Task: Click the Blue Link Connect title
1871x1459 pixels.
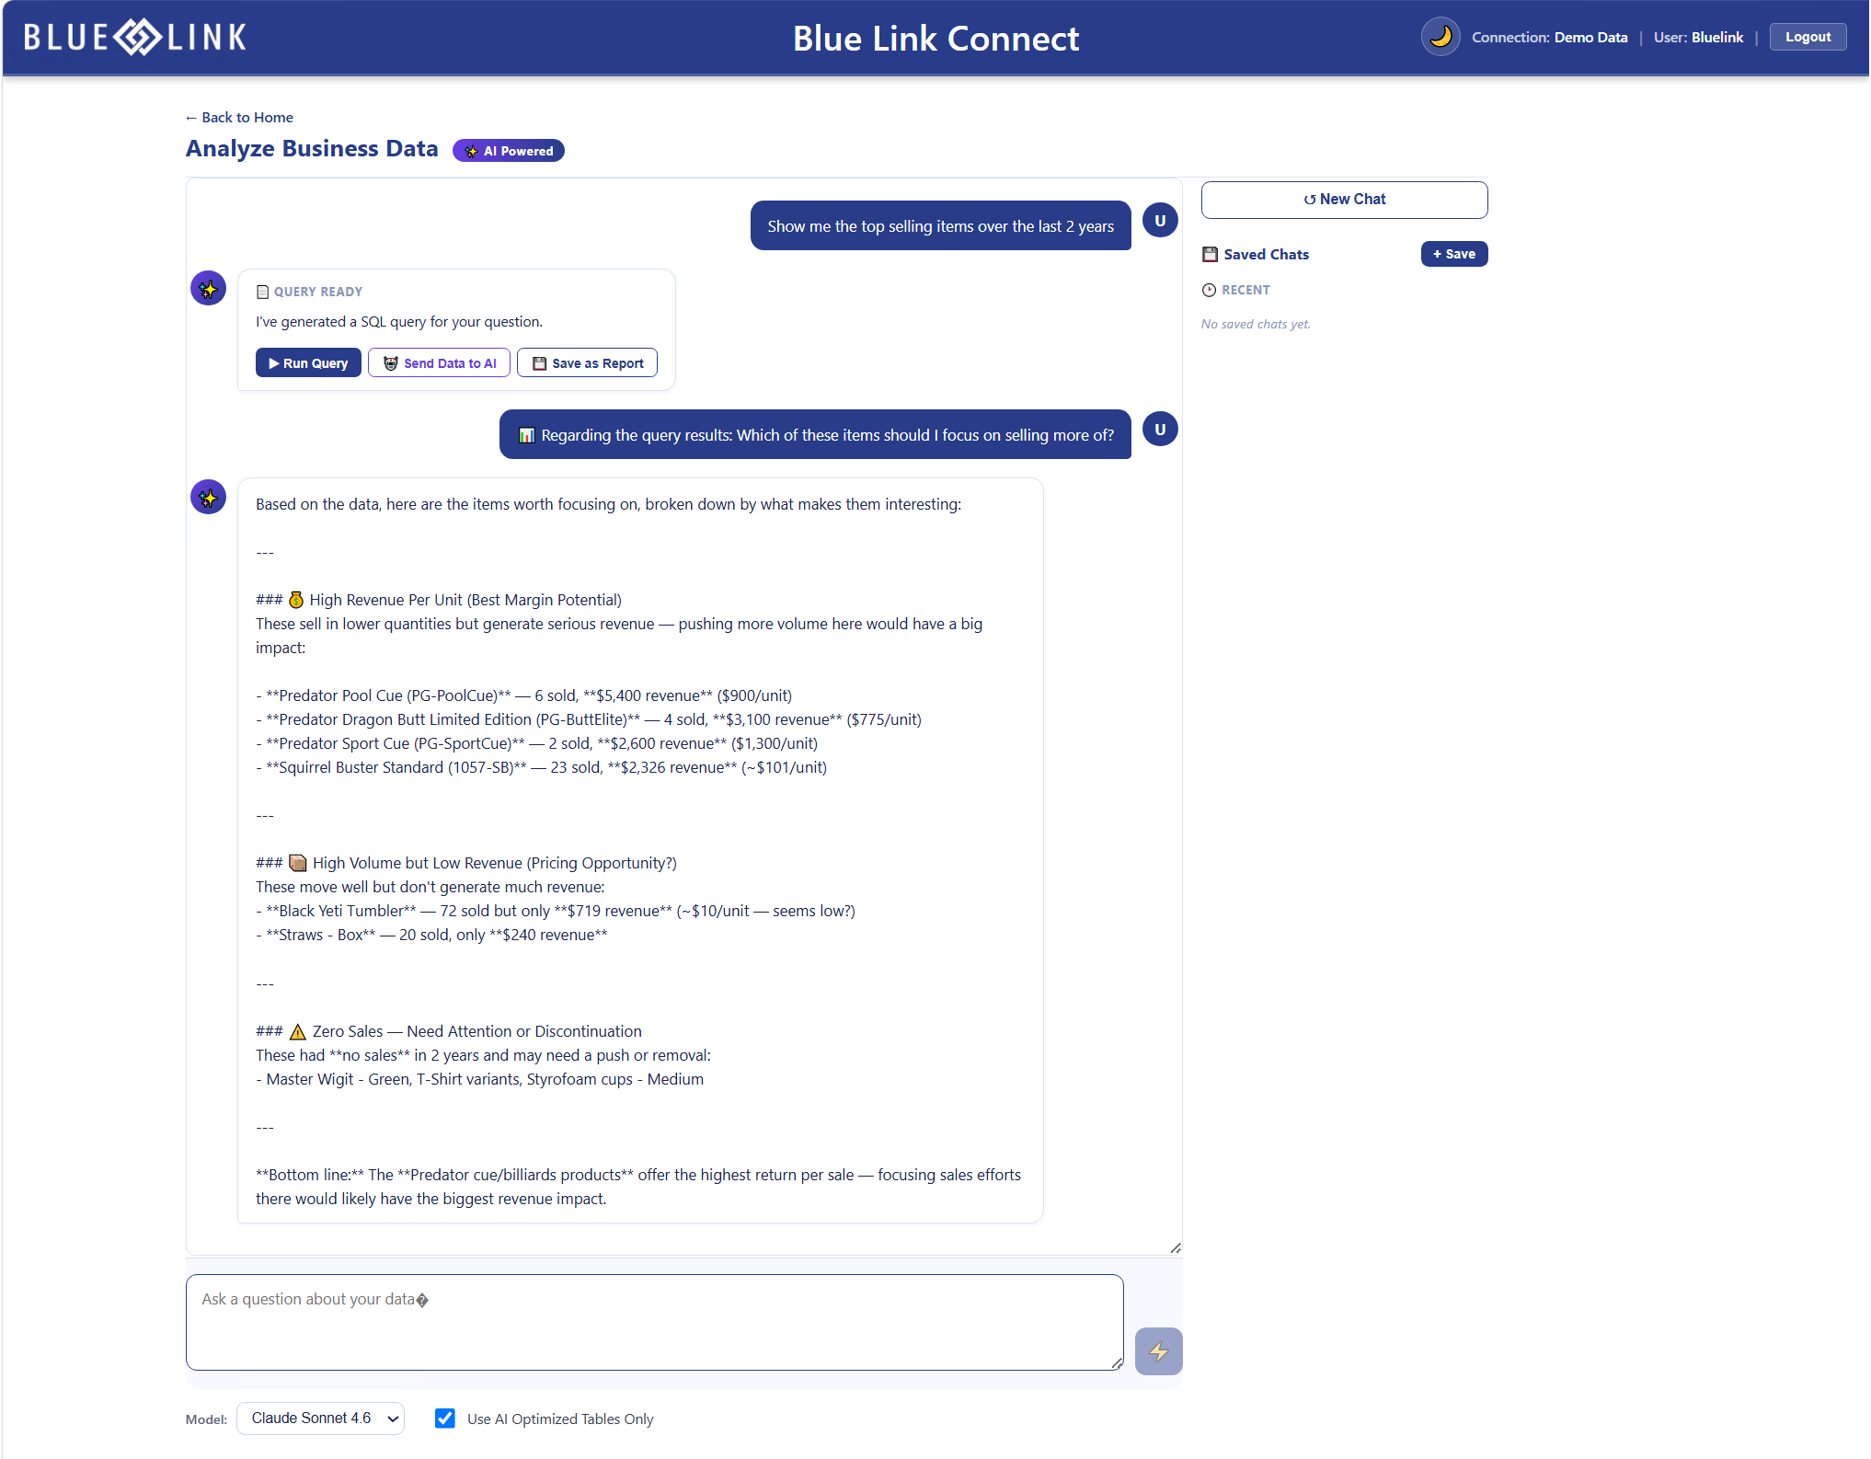Action: coord(935,39)
